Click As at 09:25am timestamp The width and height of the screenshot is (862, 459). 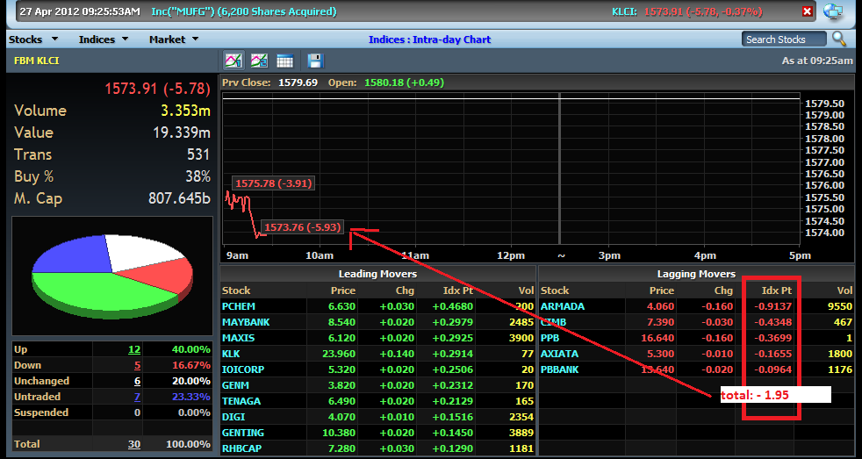pyautogui.click(x=817, y=61)
